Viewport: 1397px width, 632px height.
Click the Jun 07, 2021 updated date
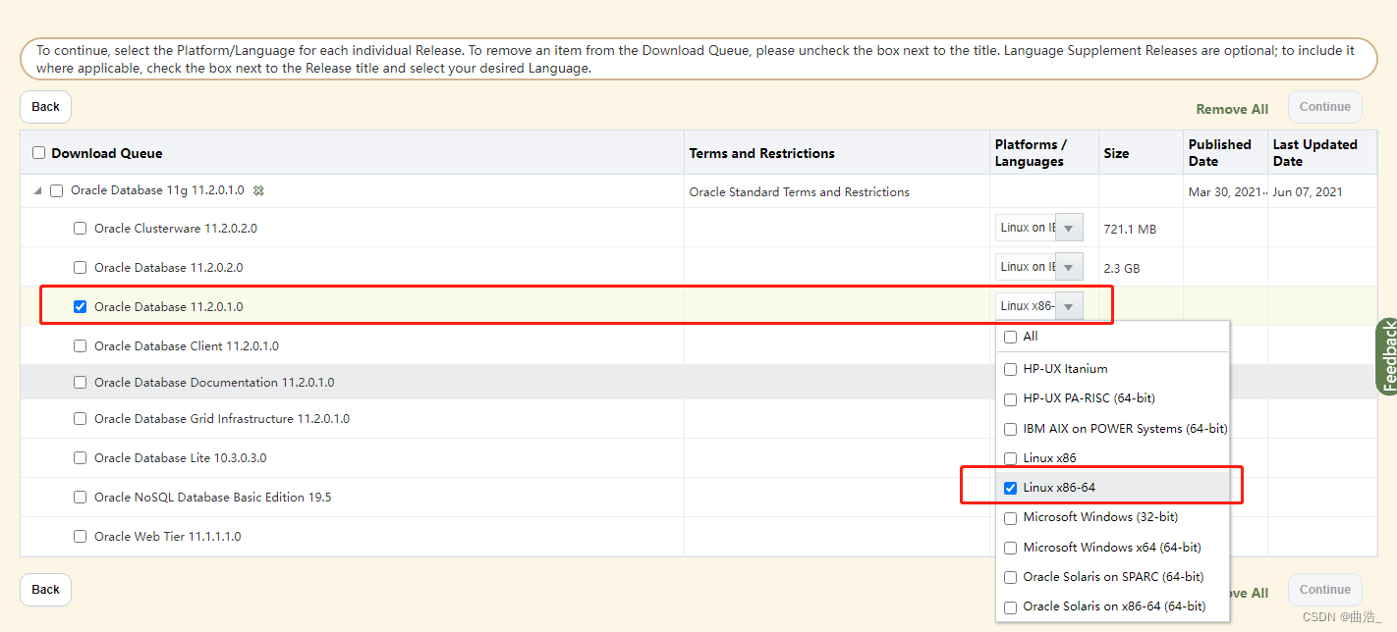click(x=1308, y=192)
